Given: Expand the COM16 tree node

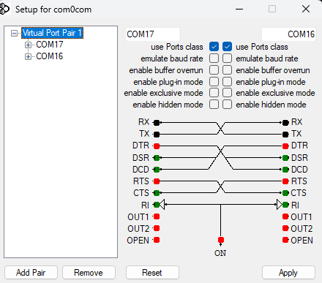Looking at the screenshot, I should point(28,56).
